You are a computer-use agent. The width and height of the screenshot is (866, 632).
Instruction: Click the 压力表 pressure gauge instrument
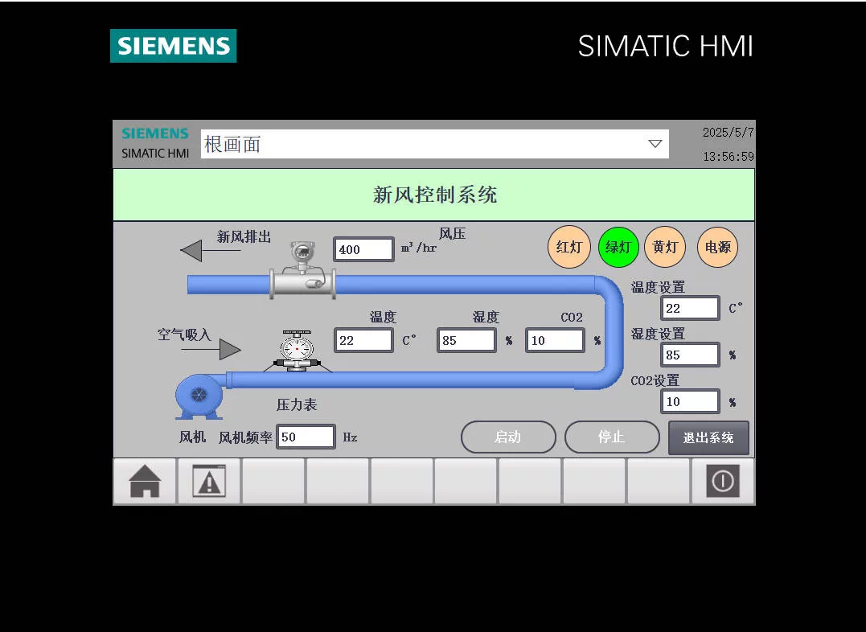(295, 350)
